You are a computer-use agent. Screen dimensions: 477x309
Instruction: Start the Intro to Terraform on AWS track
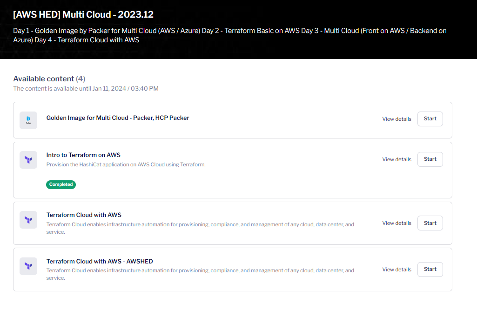pyautogui.click(x=430, y=159)
